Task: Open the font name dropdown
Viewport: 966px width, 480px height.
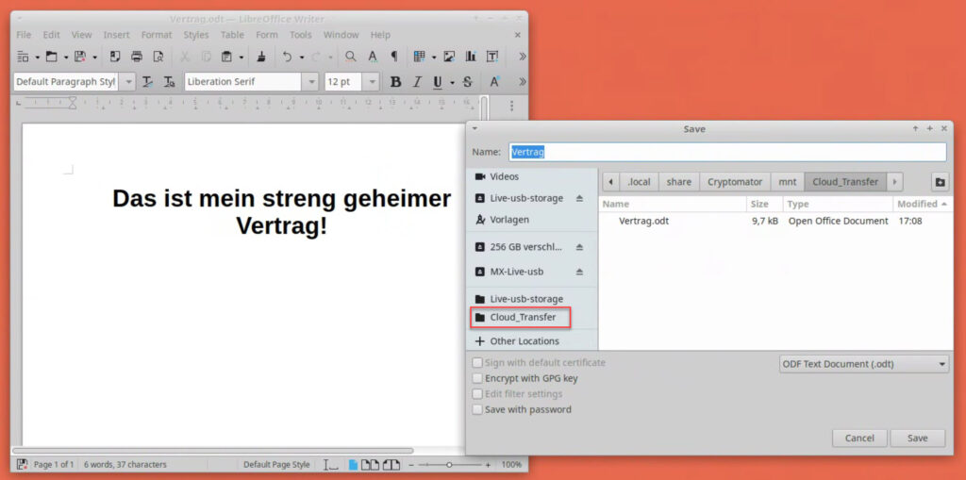Action: click(309, 82)
